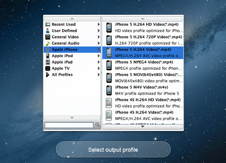
Task: Click description "H.264 720P profile optimized for i..."
Action: coord(149,43)
